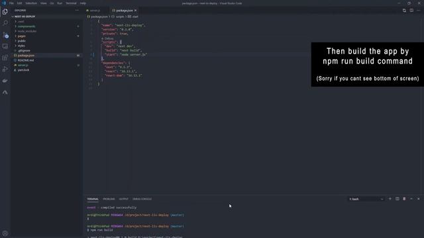Viewport: 424px width, 238px height.
Task: Click the "dependencies" key line
Action: coord(116,63)
